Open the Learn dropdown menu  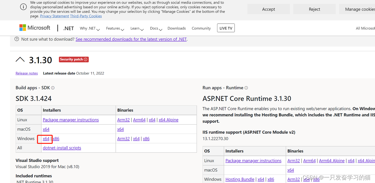point(137,28)
